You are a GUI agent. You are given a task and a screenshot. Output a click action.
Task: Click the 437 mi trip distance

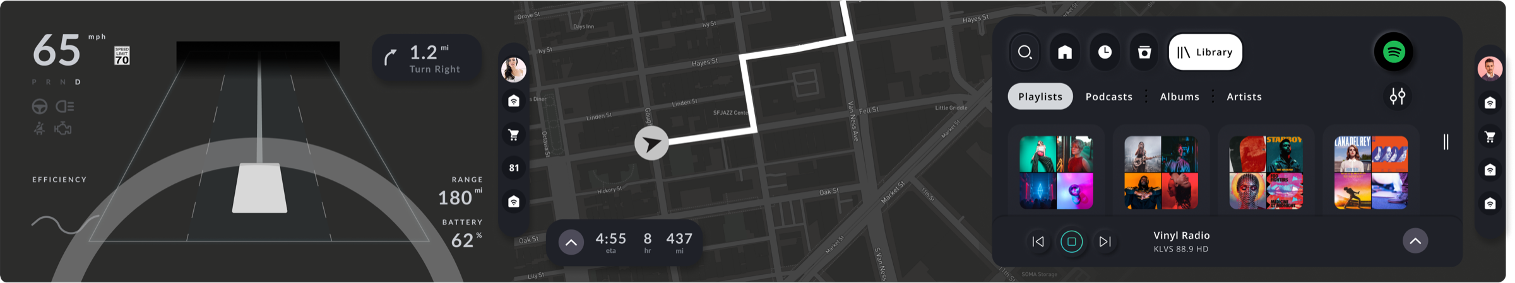coord(679,242)
